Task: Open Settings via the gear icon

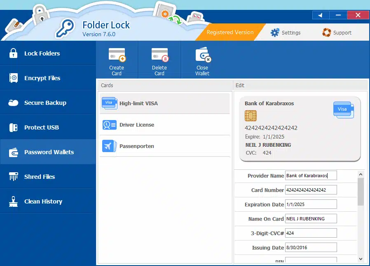Action: tap(275, 32)
